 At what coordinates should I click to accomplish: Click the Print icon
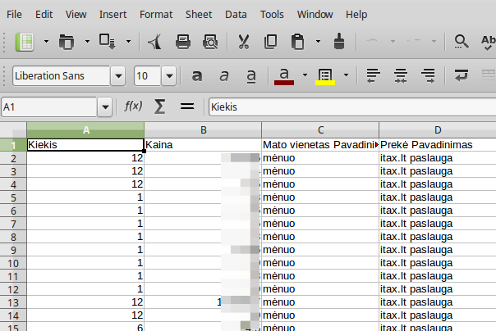[184, 41]
